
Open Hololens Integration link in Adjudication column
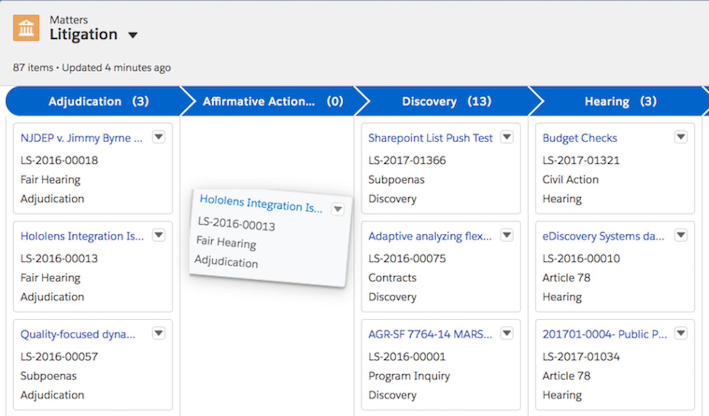(x=82, y=236)
